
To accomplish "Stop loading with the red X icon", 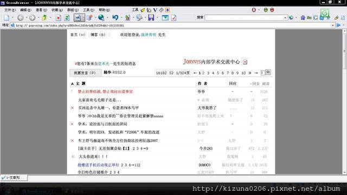I will coord(58,18).
